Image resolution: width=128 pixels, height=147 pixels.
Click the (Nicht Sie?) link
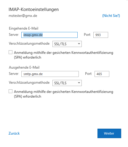coord(111,16)
